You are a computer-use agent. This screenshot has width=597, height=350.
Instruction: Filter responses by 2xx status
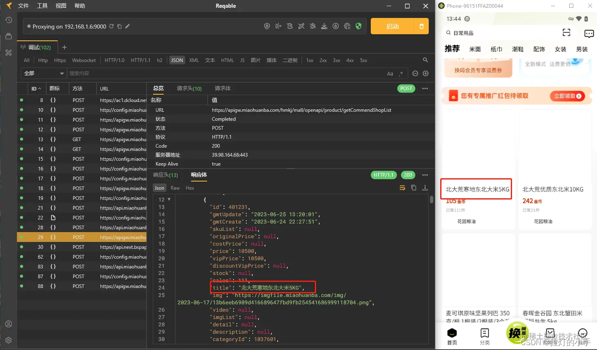pos(323,60)
